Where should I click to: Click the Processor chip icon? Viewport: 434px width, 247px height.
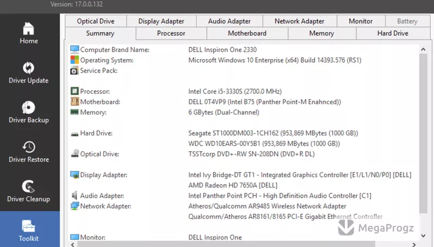[x=74, y=91]
